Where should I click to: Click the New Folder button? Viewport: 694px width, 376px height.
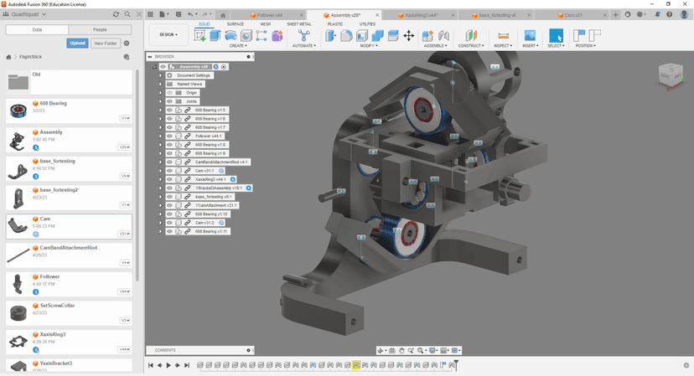pos(105,43)
